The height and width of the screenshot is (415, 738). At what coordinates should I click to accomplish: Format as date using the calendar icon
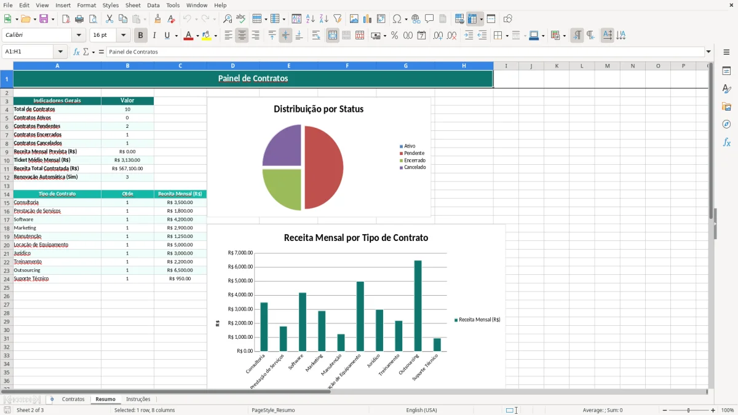click(x=421, y=36)
